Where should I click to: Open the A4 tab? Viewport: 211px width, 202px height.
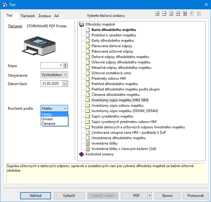56,16
